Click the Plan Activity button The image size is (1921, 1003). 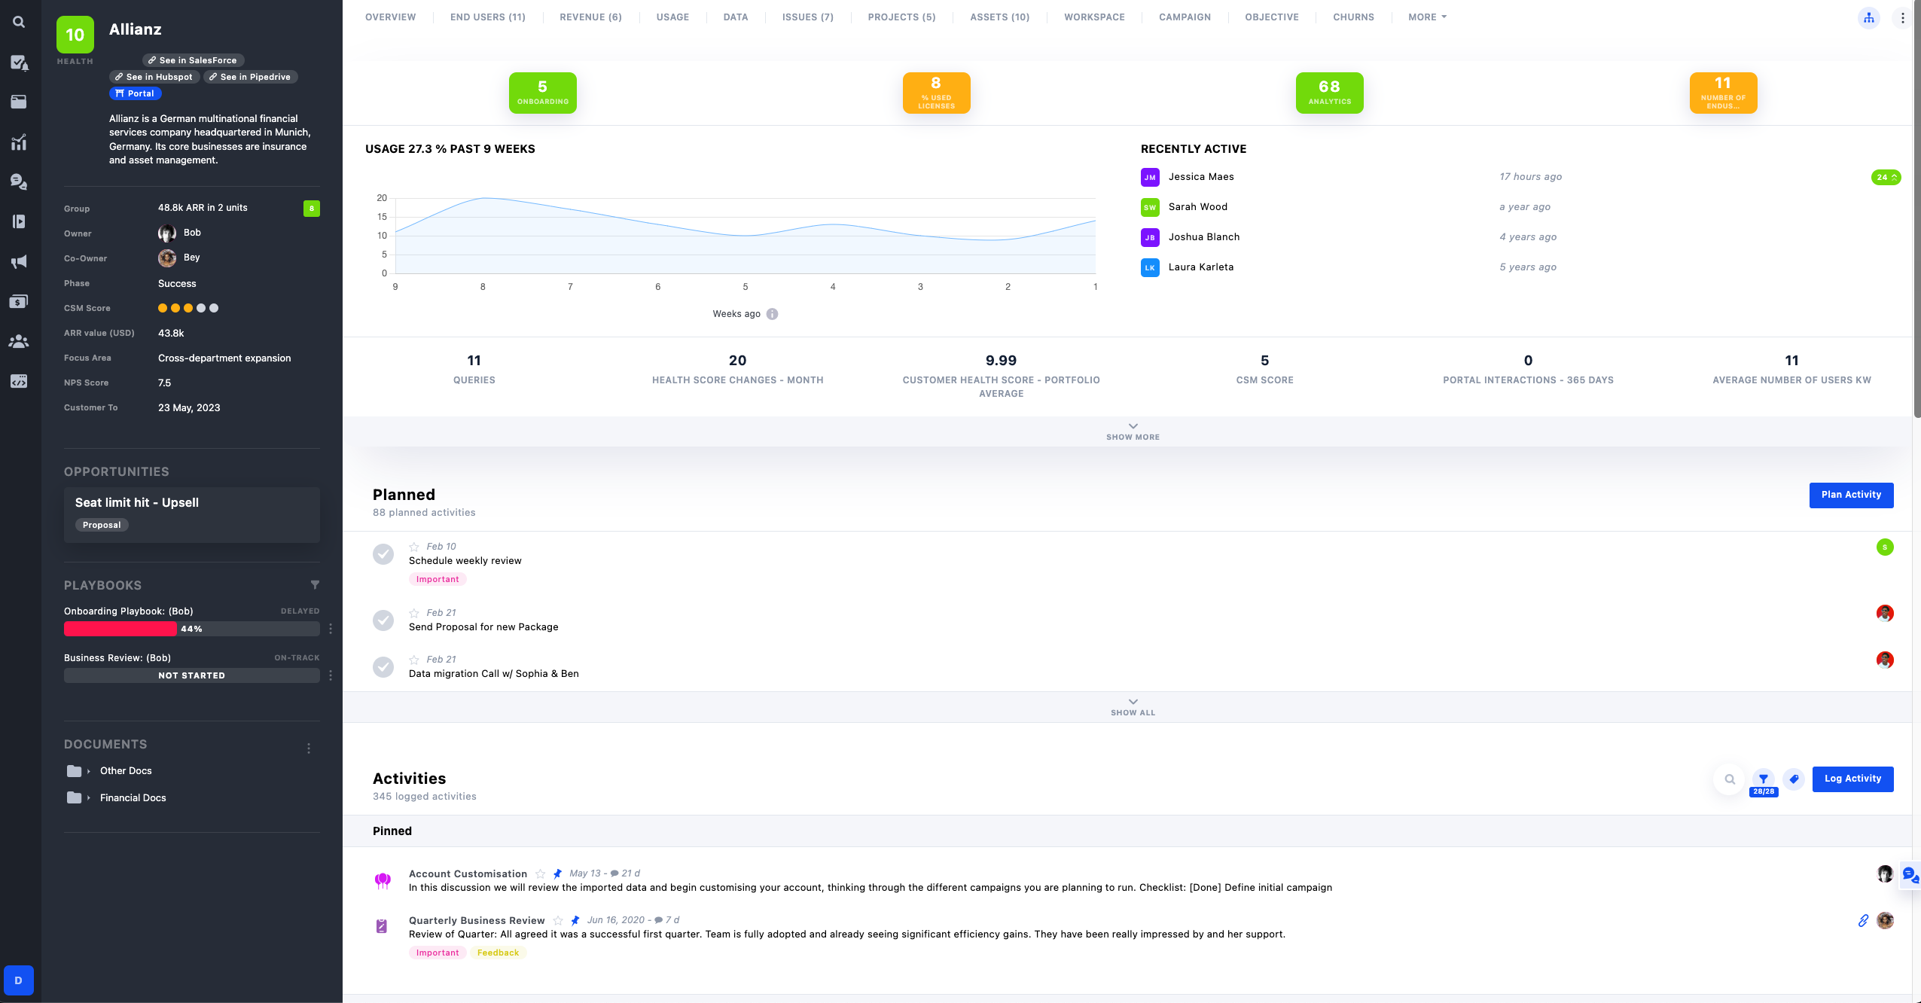pos(1851,495)
